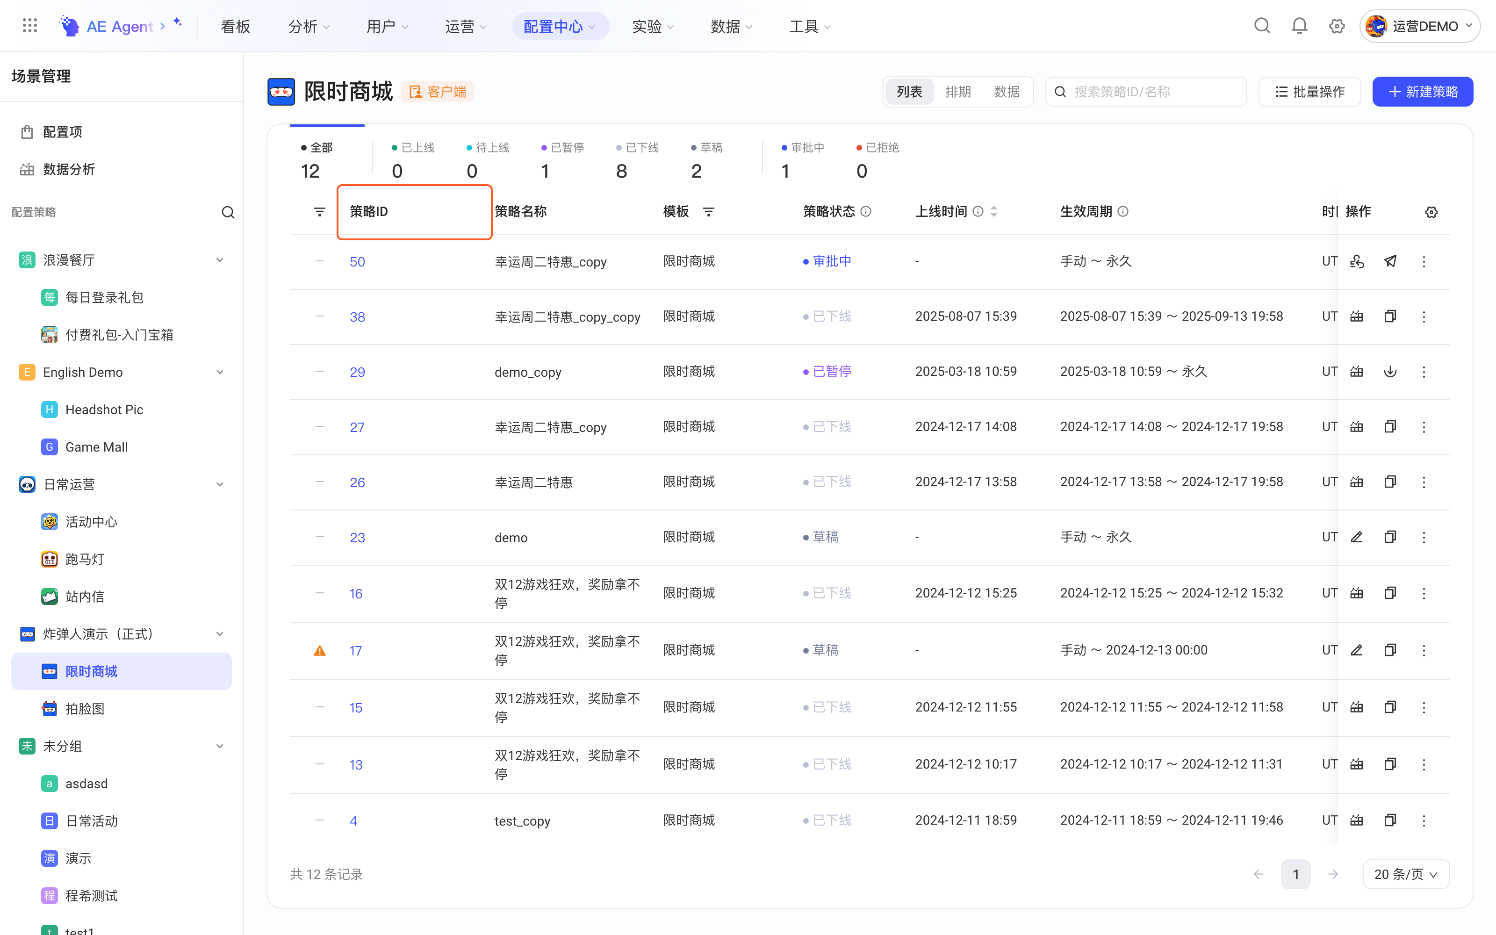Switch to the 数据 view tab
This screenshot has width=1496, height=935.
(x=1007, y=92)
